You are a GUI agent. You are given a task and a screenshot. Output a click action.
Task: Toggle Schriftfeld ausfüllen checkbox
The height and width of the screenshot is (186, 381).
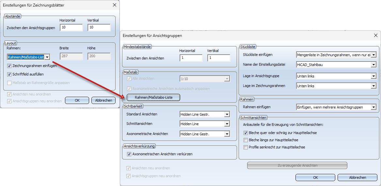[x=9, y=74]
